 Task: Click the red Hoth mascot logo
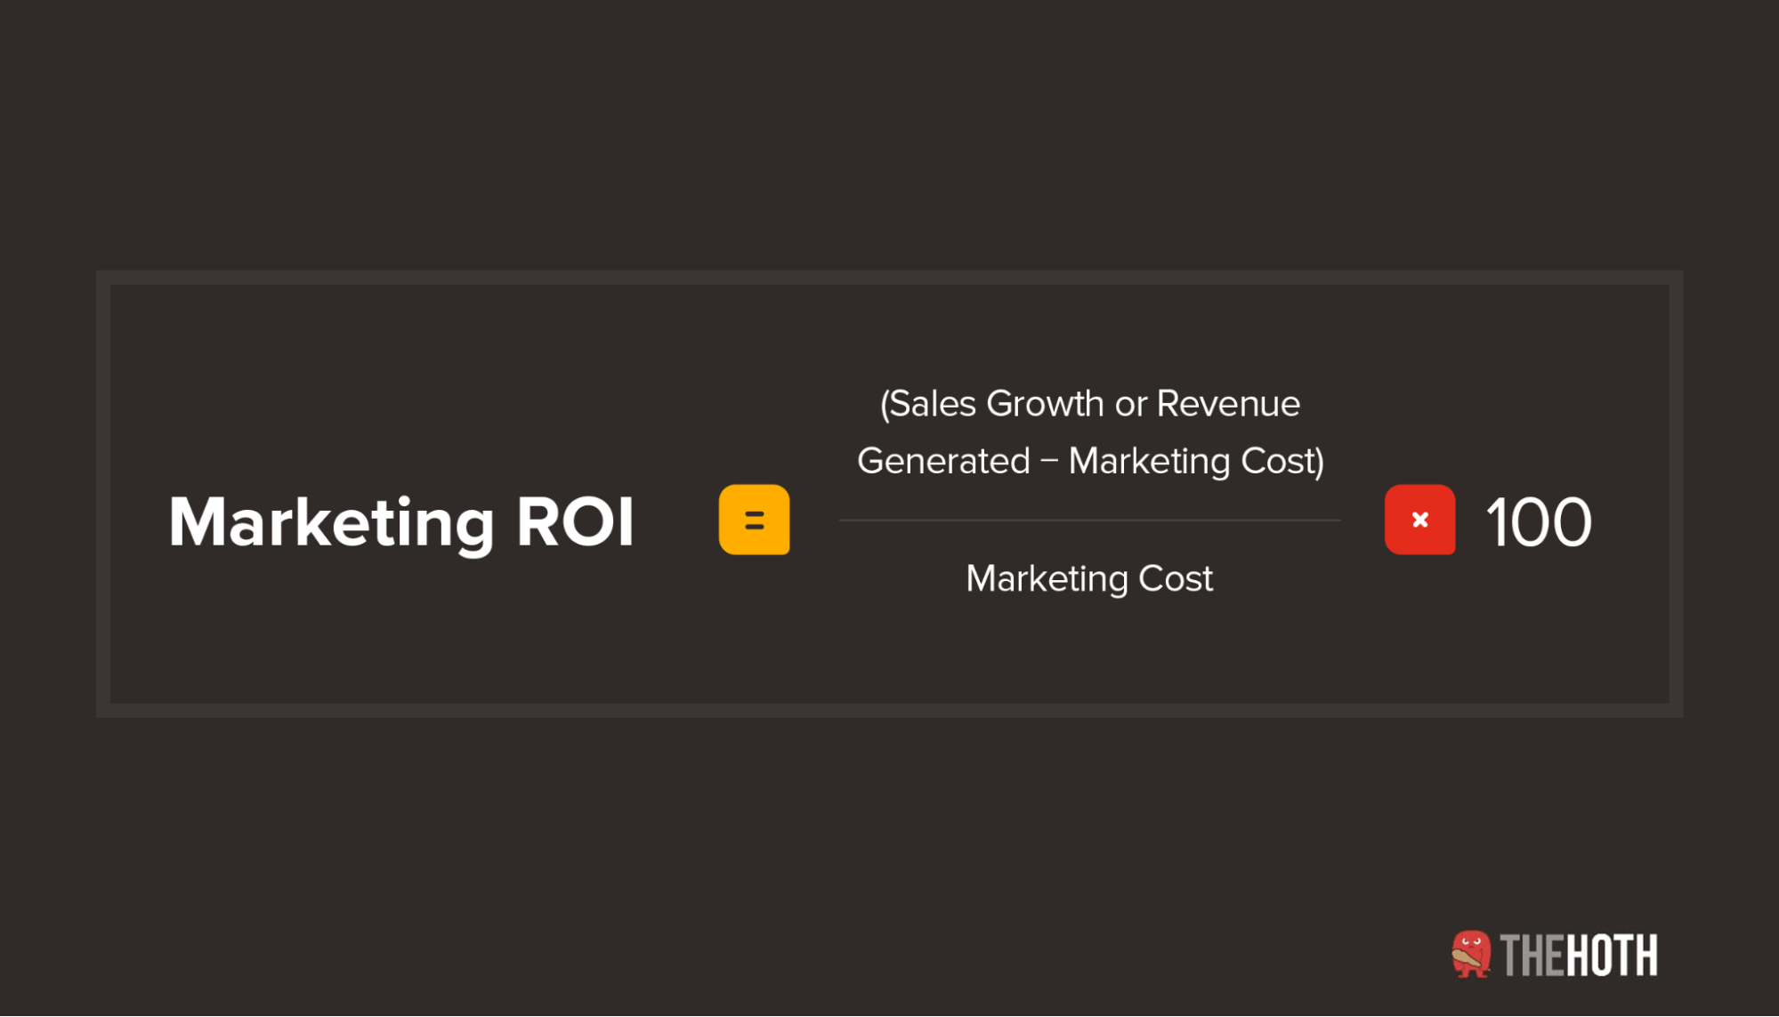click(x=1471, y=955)
